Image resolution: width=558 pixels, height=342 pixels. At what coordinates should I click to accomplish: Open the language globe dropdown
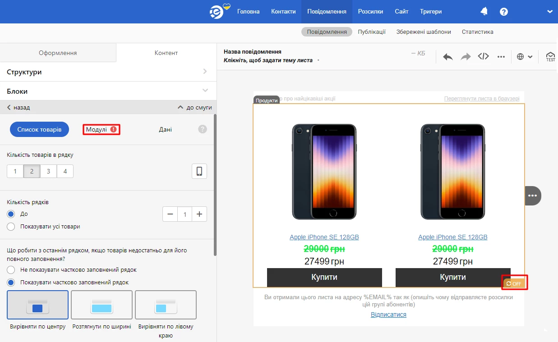(525, 57)
